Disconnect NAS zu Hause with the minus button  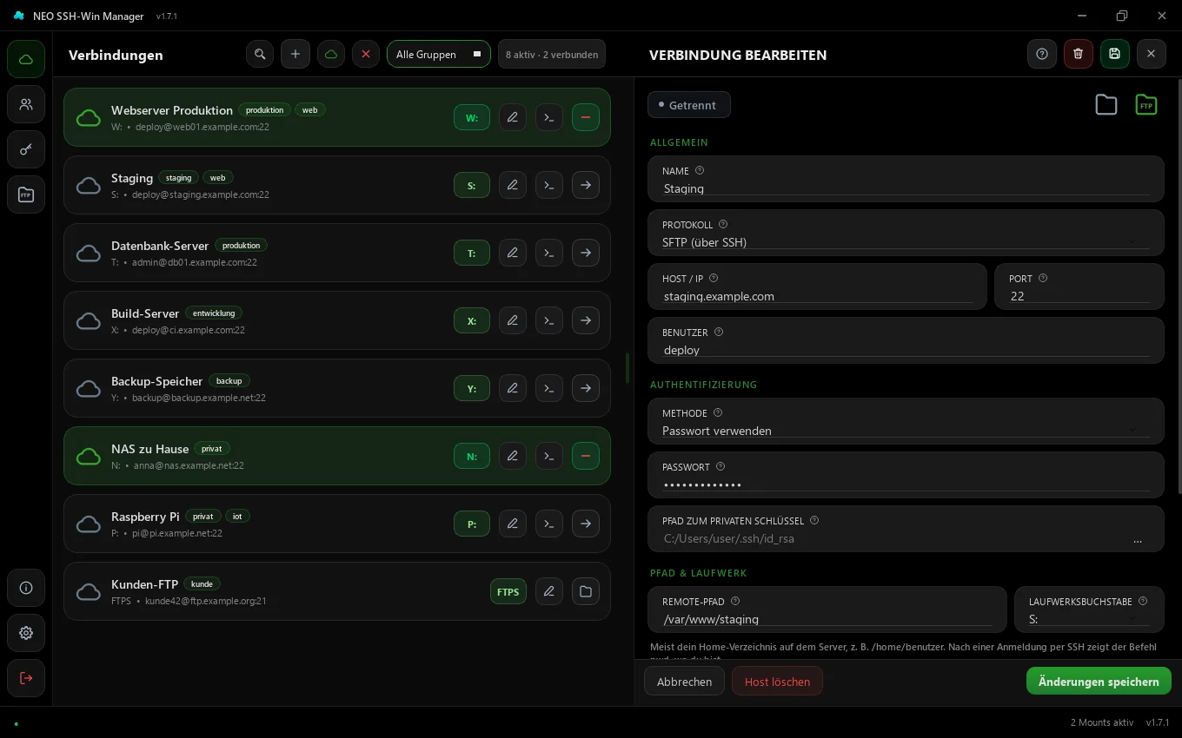(x=586, y=456)
